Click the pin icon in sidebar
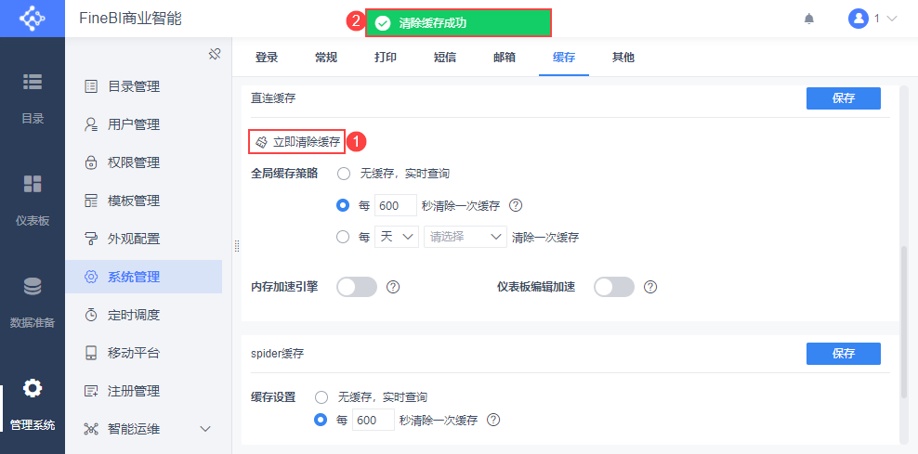The width and height of the screenshot is (918, 454). coord(214,54)
